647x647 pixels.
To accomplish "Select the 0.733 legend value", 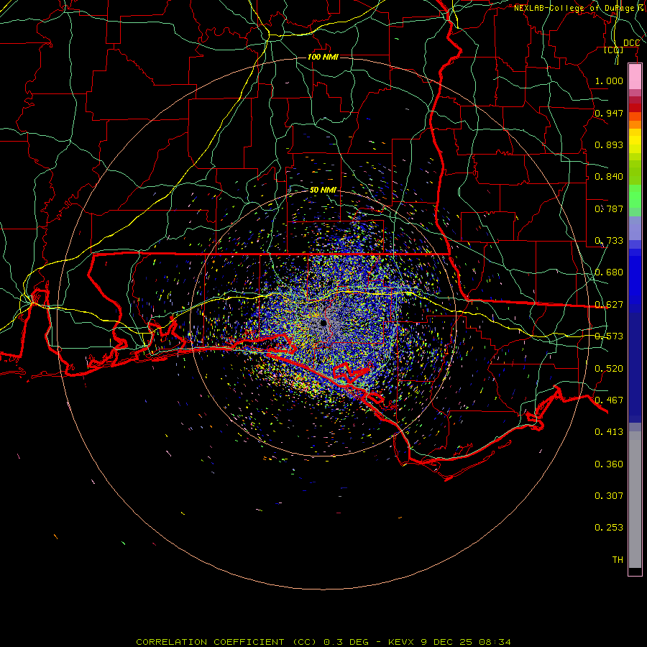I will 609,241.
